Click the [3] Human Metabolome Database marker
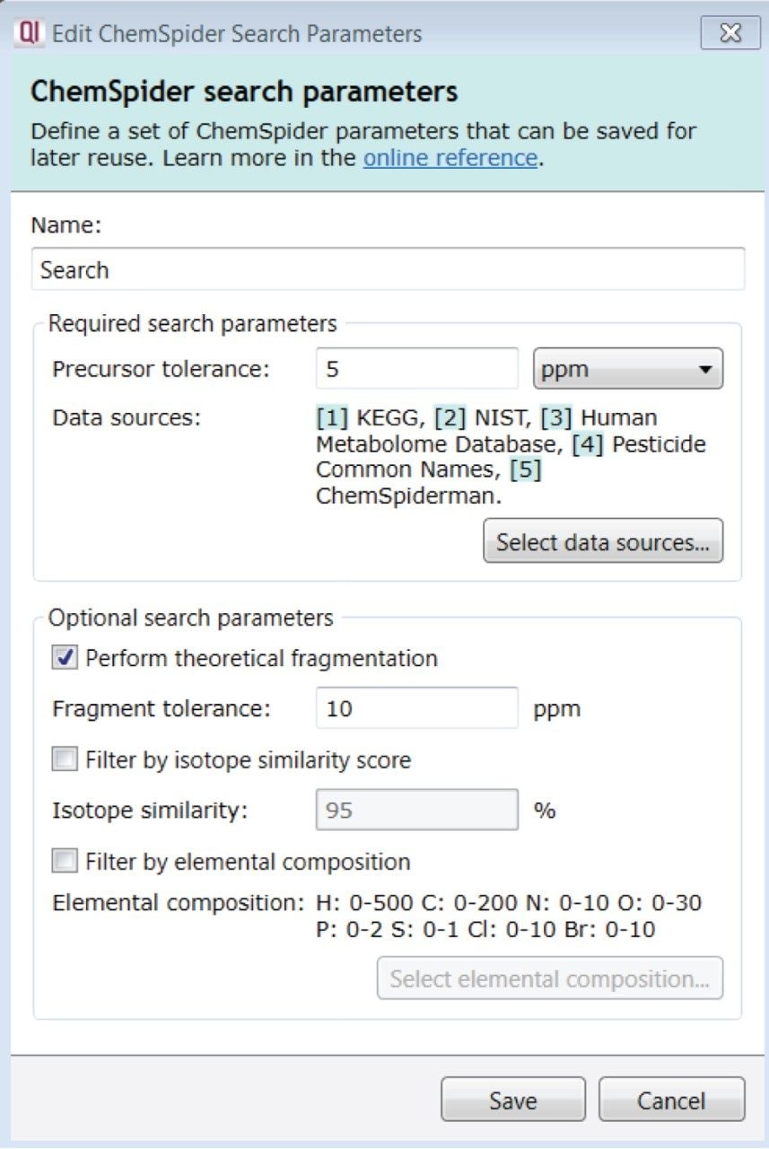769x1149 pixels. (556, 417)
